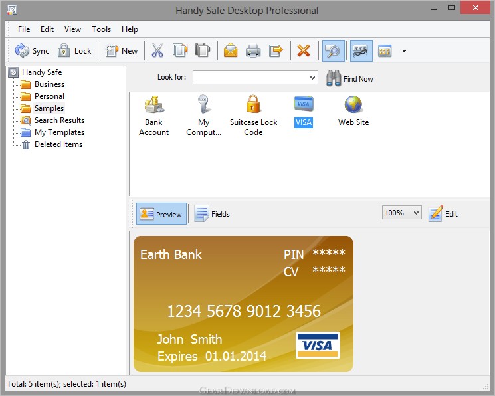Open the toolbar overflow dropdown arrow
Viewport: 495px width, 396px height.
point(404,51)
